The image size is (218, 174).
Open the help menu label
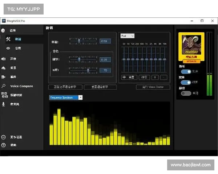coord(13,145)
